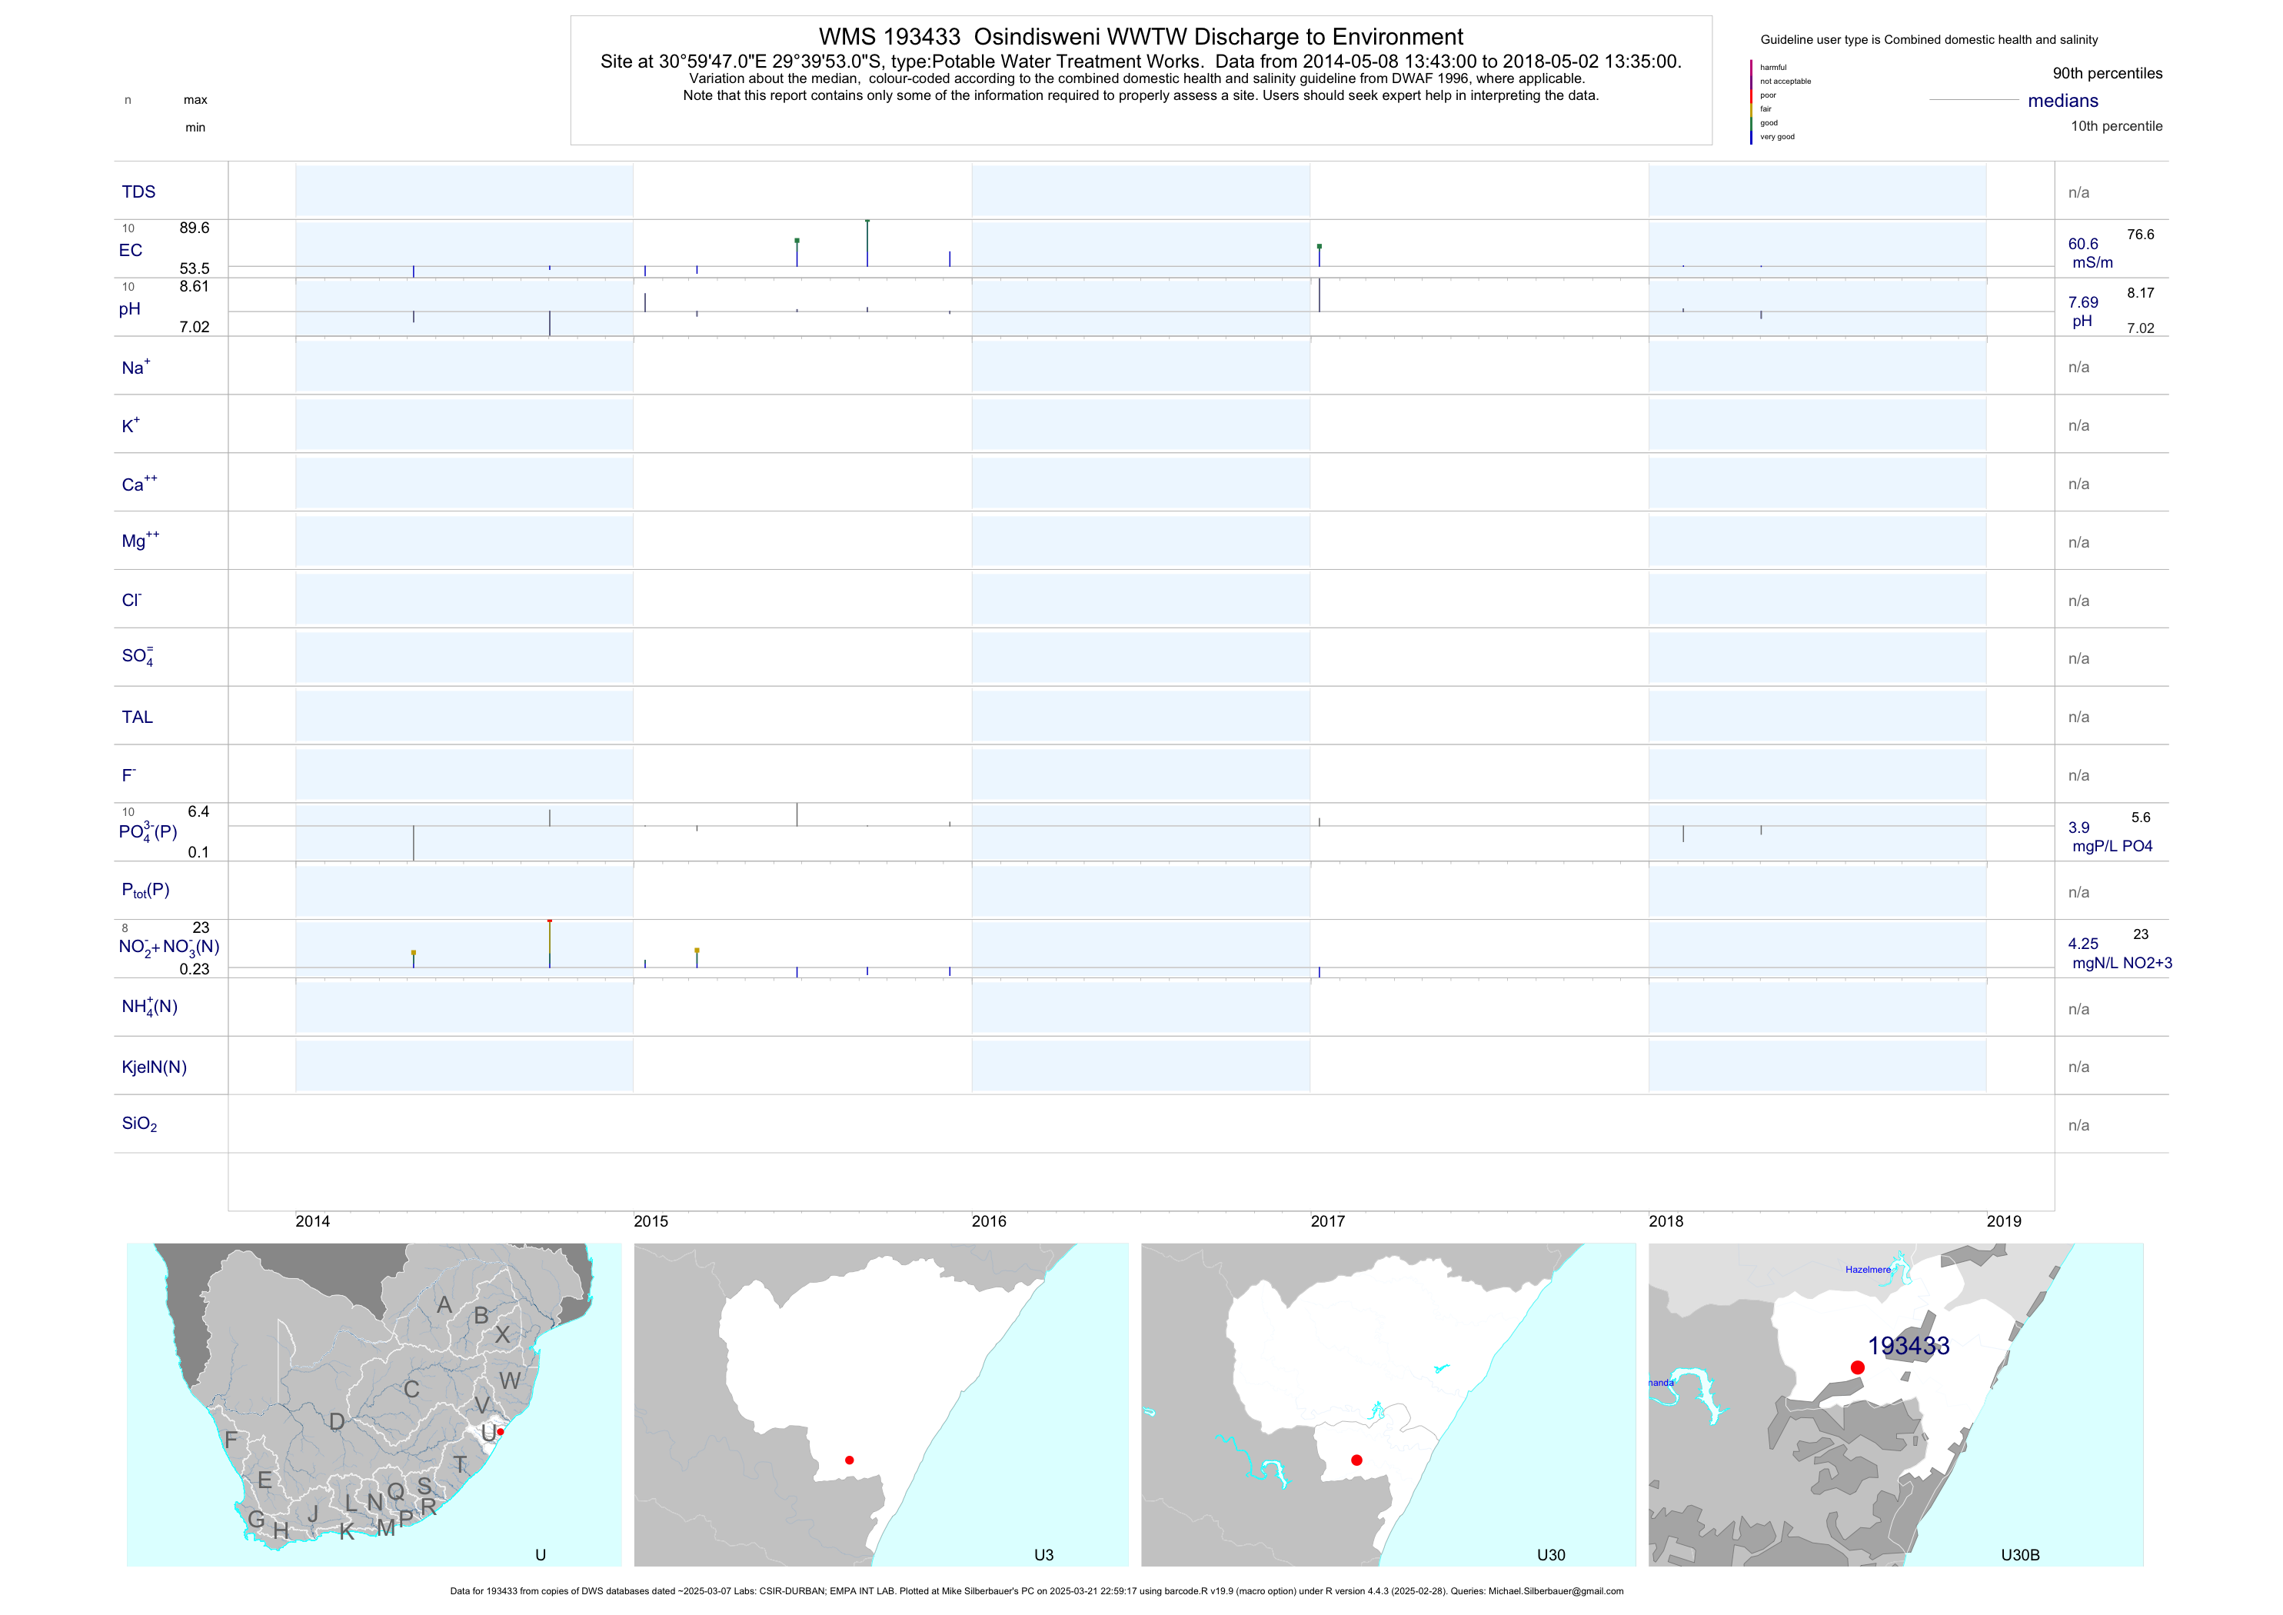2283x1615 pixels.
Task: Click the SiO2 parameter label
Action: [139, 1124]
